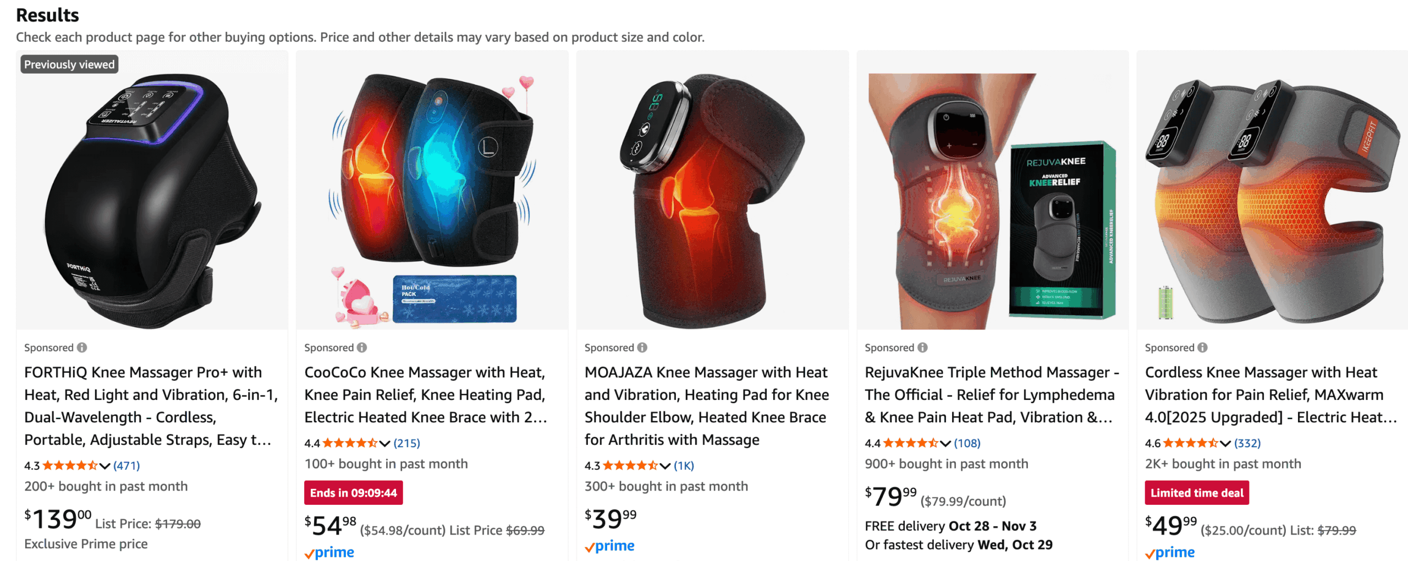Expand the rating chevron for Cordless Knee Massager

pos(1225,444)
